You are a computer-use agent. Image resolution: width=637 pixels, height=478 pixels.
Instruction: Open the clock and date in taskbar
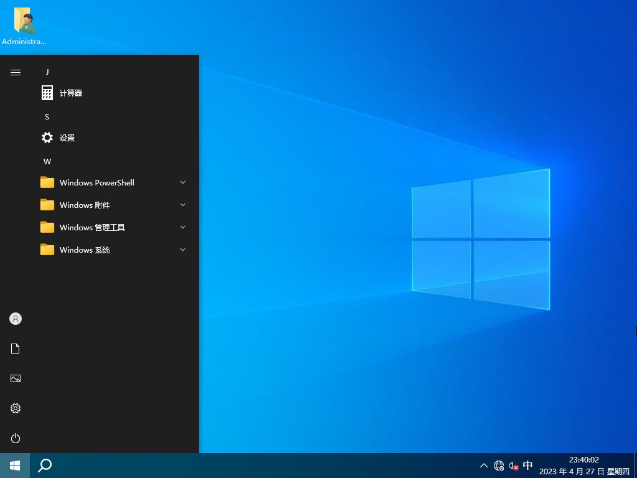click(x=584, y=466)
